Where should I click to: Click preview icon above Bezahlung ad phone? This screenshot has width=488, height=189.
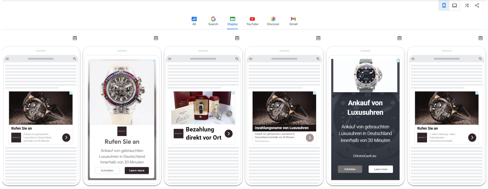237,38
